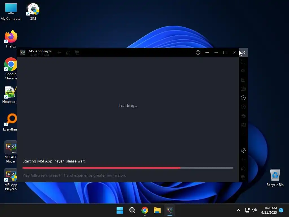This screenshot has height=217, width=289.
Task: Open the clock and date panel
Action: 269,210
